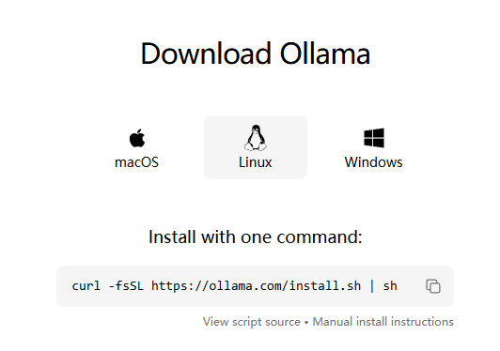500x351 pixels.
Task: Open the Windows download option label
Action: click(x=373, y=162)
